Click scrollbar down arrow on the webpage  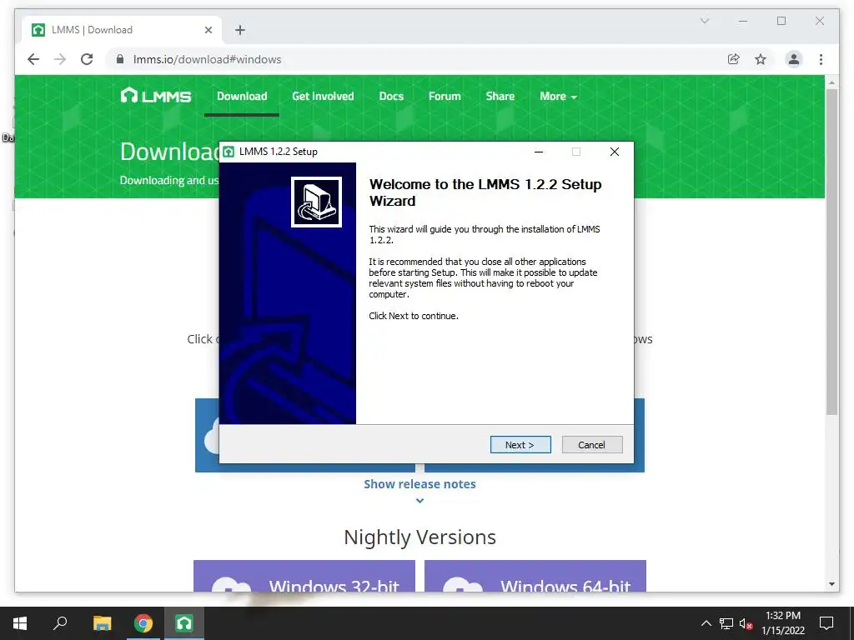pyautogui.click(x=831, y=584)
